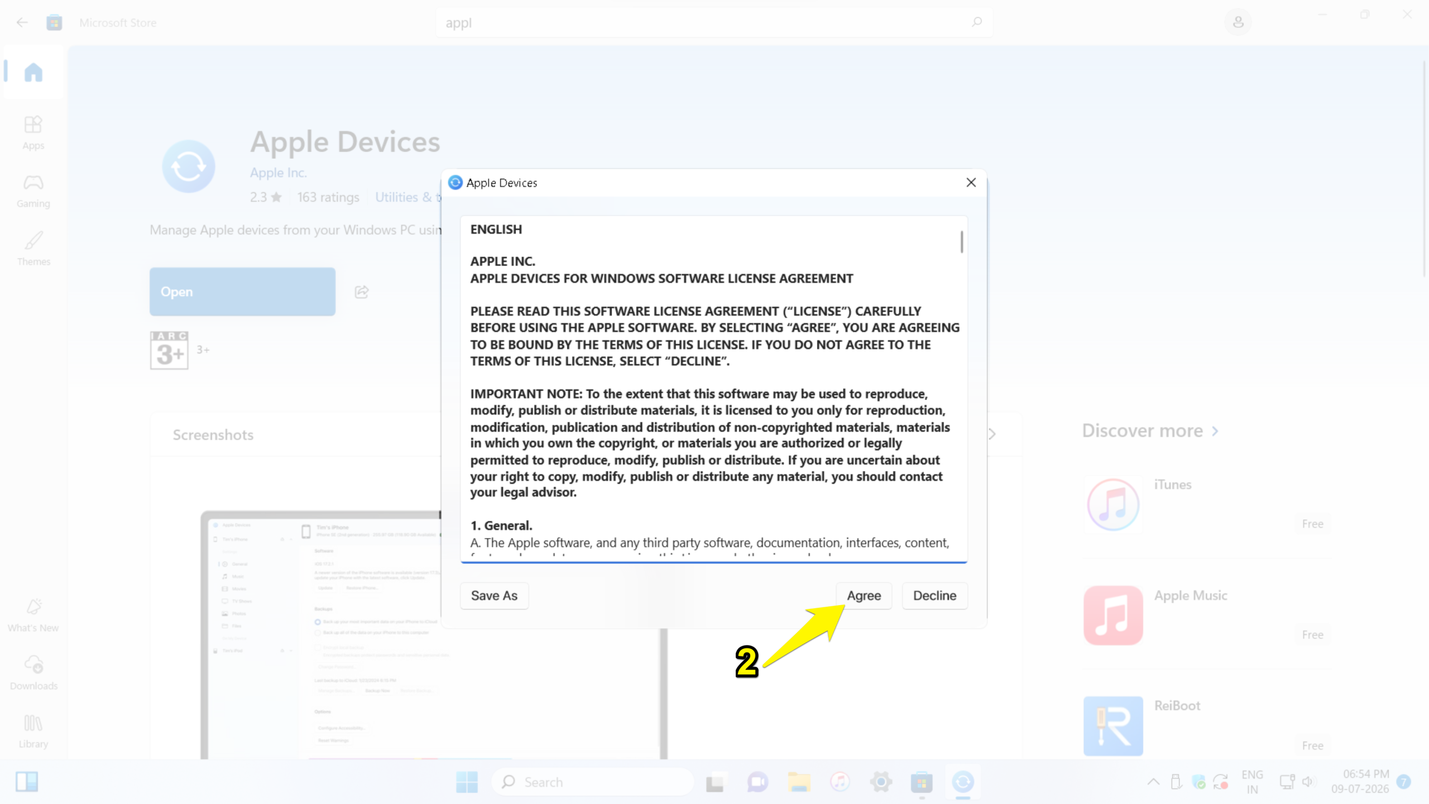Click the share icon beside Open button

tap(362, 292)
